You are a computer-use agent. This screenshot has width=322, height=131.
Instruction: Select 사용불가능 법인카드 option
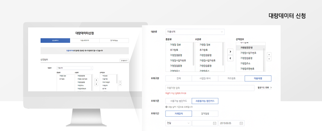(205, 101)
